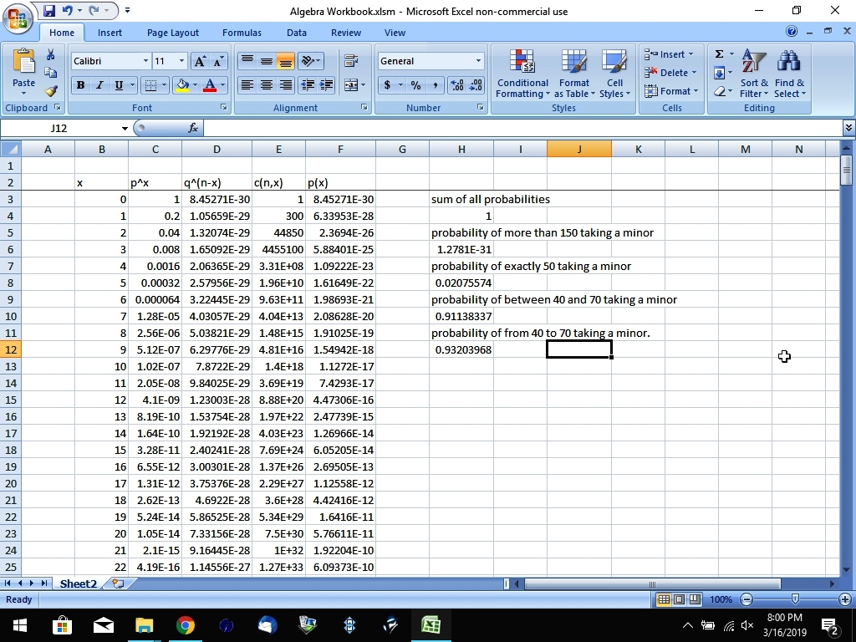The width and height of the screenshot is (856, 642).
Task: Toggle Underline formatting
Action: tap(118, 84)
